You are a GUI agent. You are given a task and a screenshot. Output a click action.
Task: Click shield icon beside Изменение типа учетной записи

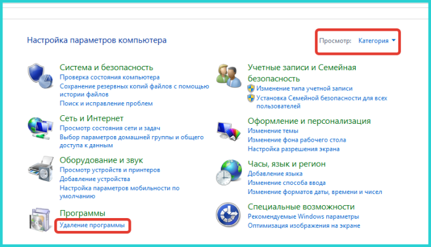click(251, 88)
